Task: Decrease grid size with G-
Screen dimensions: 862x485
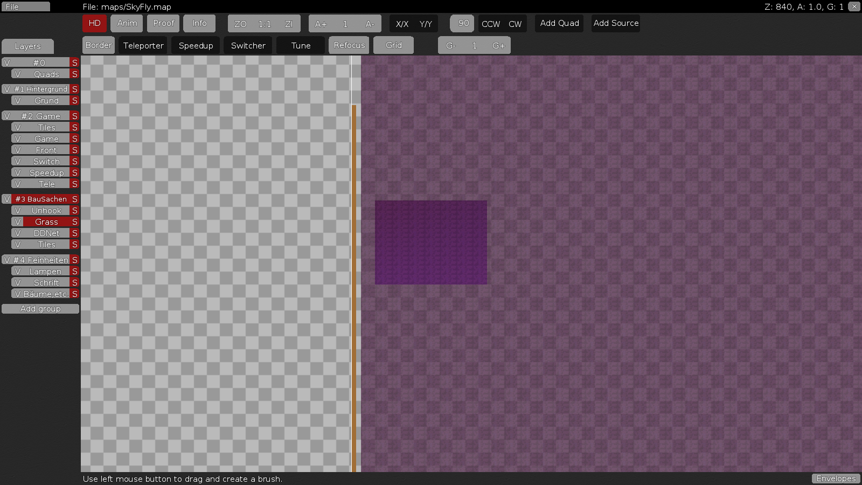Action: 451,45
